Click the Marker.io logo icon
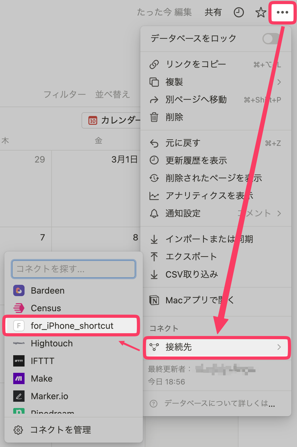Image resolution: width=297 pixels, height=447 pixels. [19, 396]
